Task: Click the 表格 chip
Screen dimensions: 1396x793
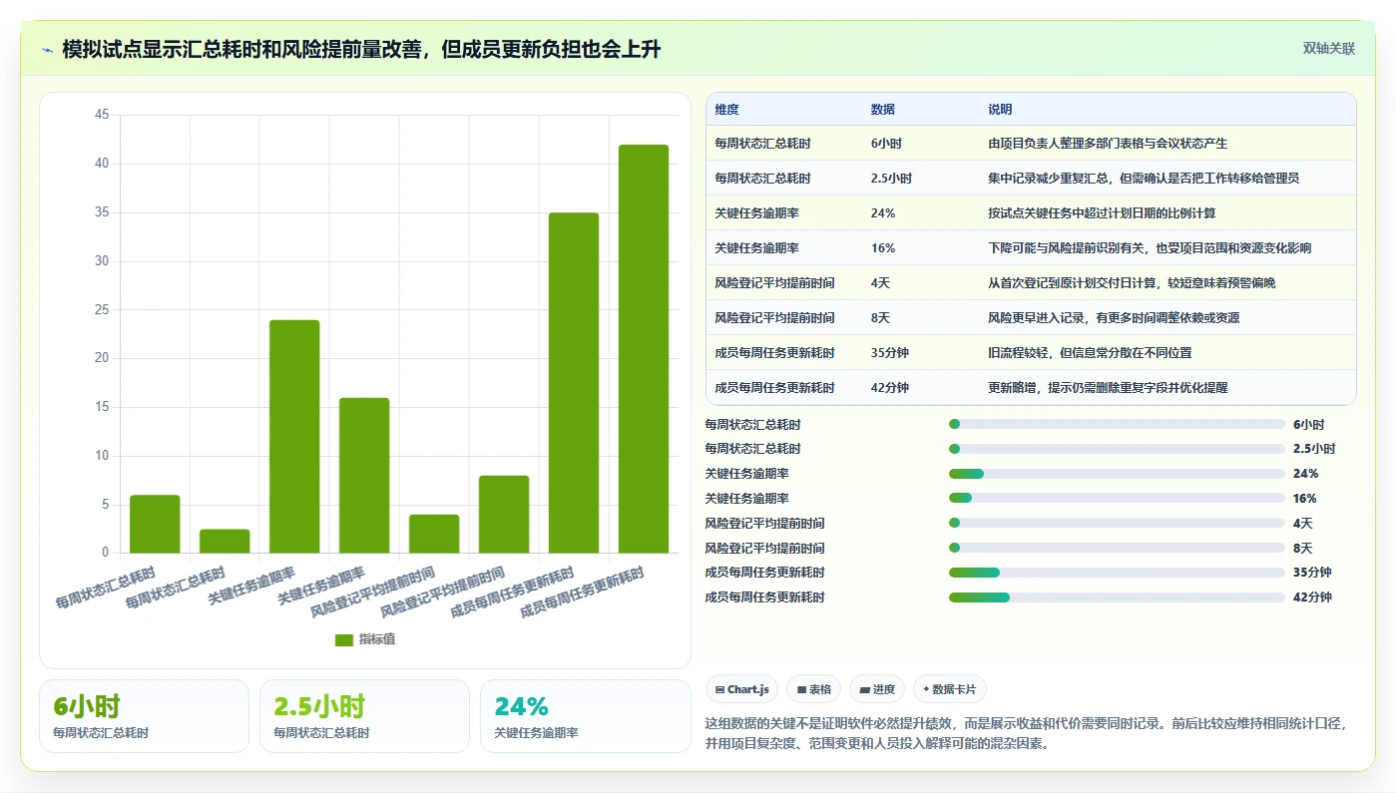Action: 813,689
